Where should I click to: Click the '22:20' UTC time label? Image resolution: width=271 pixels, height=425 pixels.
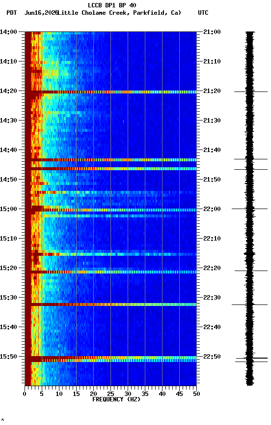(x=212, y=269)
